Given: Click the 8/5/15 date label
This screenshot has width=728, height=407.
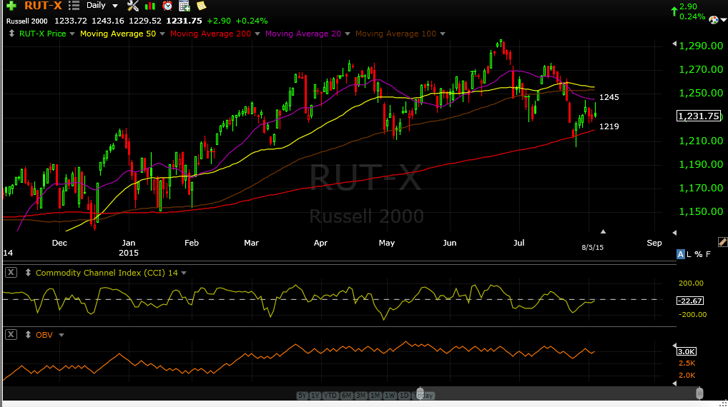Looking at the screenshot, I should click(592, 248).
